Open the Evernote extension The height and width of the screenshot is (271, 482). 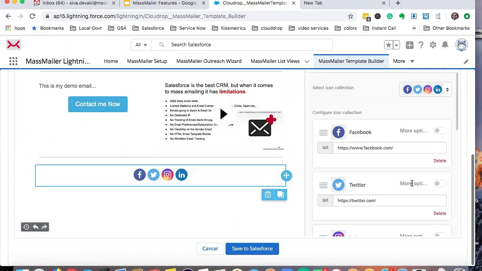402,16
